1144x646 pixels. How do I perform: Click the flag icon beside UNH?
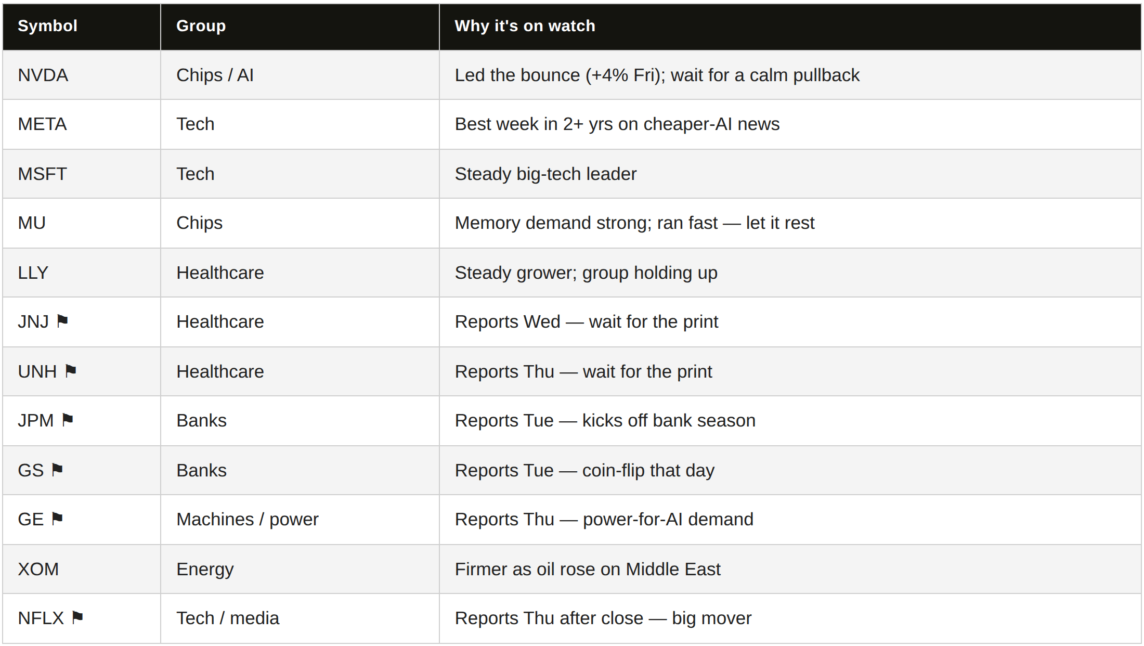pos(71,371)
